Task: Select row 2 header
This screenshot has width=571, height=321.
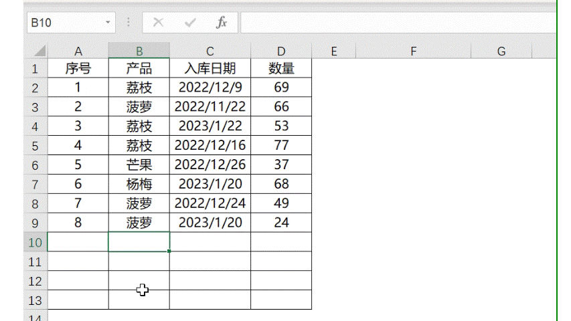Action: (x=35, y=88)
